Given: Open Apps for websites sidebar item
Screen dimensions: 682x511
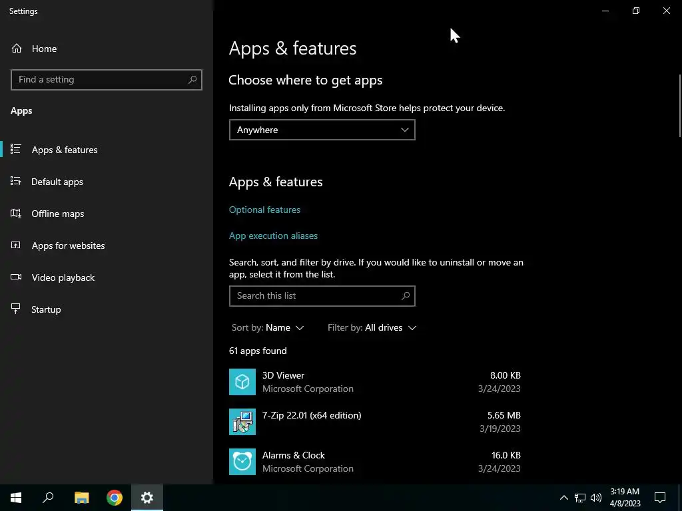Looking at the screenshot, I should [x=107, y=246].
